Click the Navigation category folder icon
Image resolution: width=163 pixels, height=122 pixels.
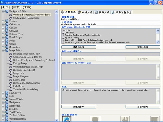pos(7,102)
